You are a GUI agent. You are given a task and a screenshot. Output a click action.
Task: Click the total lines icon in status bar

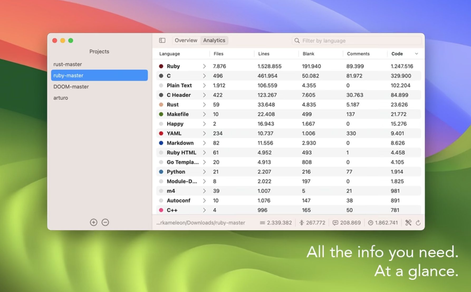[262, 223]
